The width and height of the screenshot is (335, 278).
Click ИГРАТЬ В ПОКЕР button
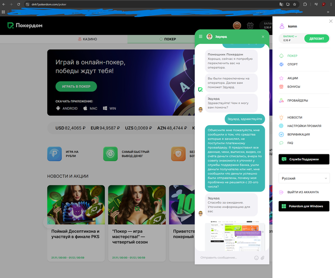(x=76, y=86)
